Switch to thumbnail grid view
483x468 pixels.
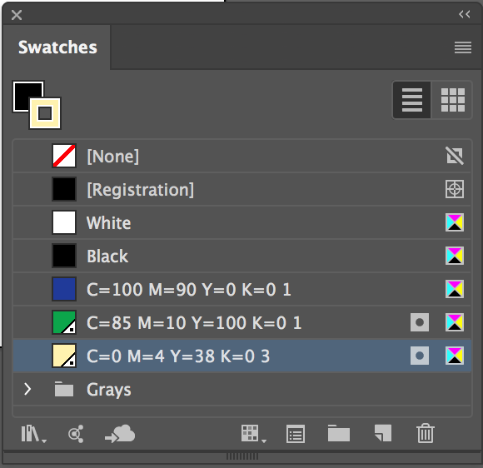(452, 100)
